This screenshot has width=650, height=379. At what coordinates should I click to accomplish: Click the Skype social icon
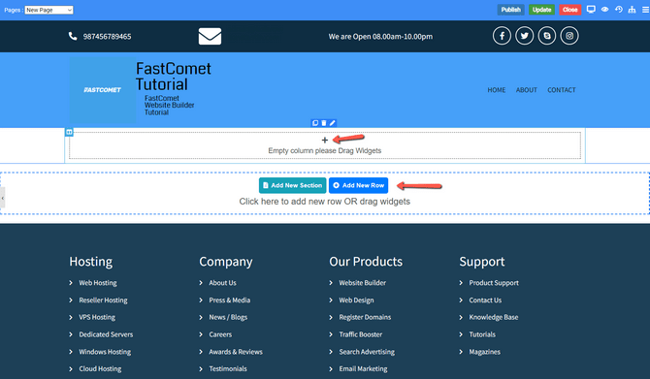[x=547, y=36]
